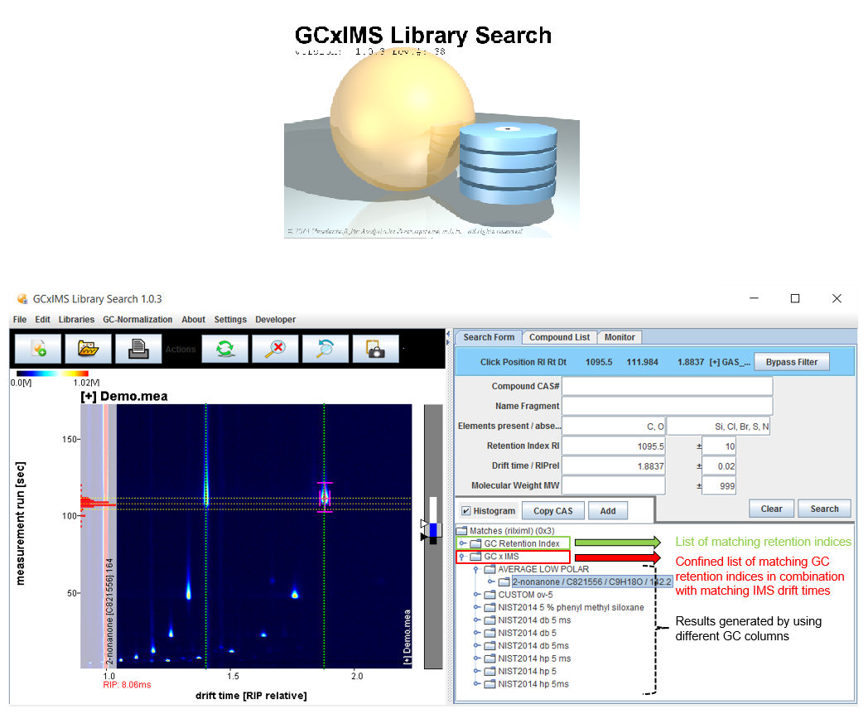868x714 pixels.
Task: Click the Copy CAS button
Action: [x=553, y=511]
